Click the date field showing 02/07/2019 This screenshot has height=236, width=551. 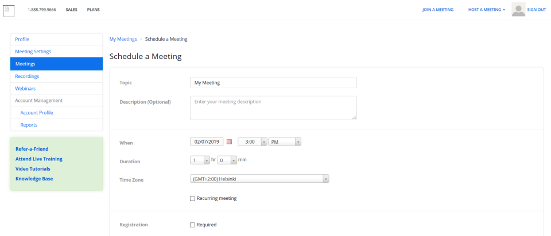point(207,141)
